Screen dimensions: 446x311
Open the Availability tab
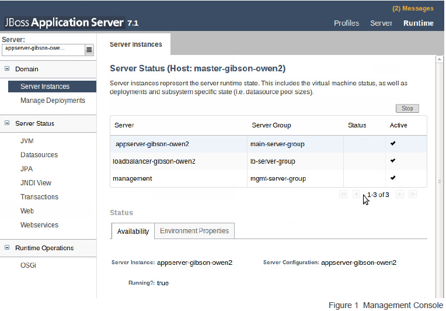[x=133, y=231]
